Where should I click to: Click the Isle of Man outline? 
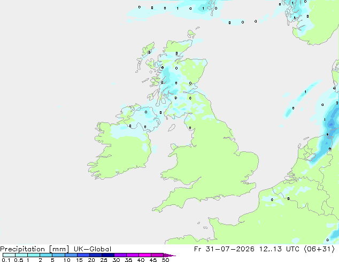click(x=172, y=128)
